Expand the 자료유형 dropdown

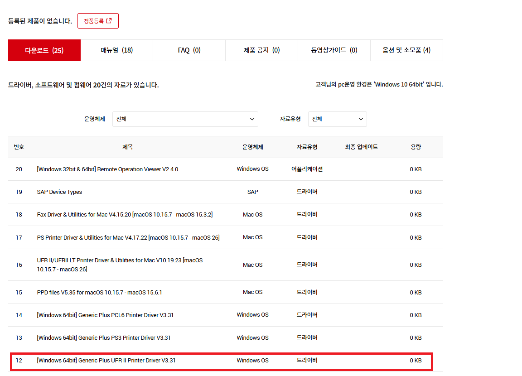(x=337, y=119)
